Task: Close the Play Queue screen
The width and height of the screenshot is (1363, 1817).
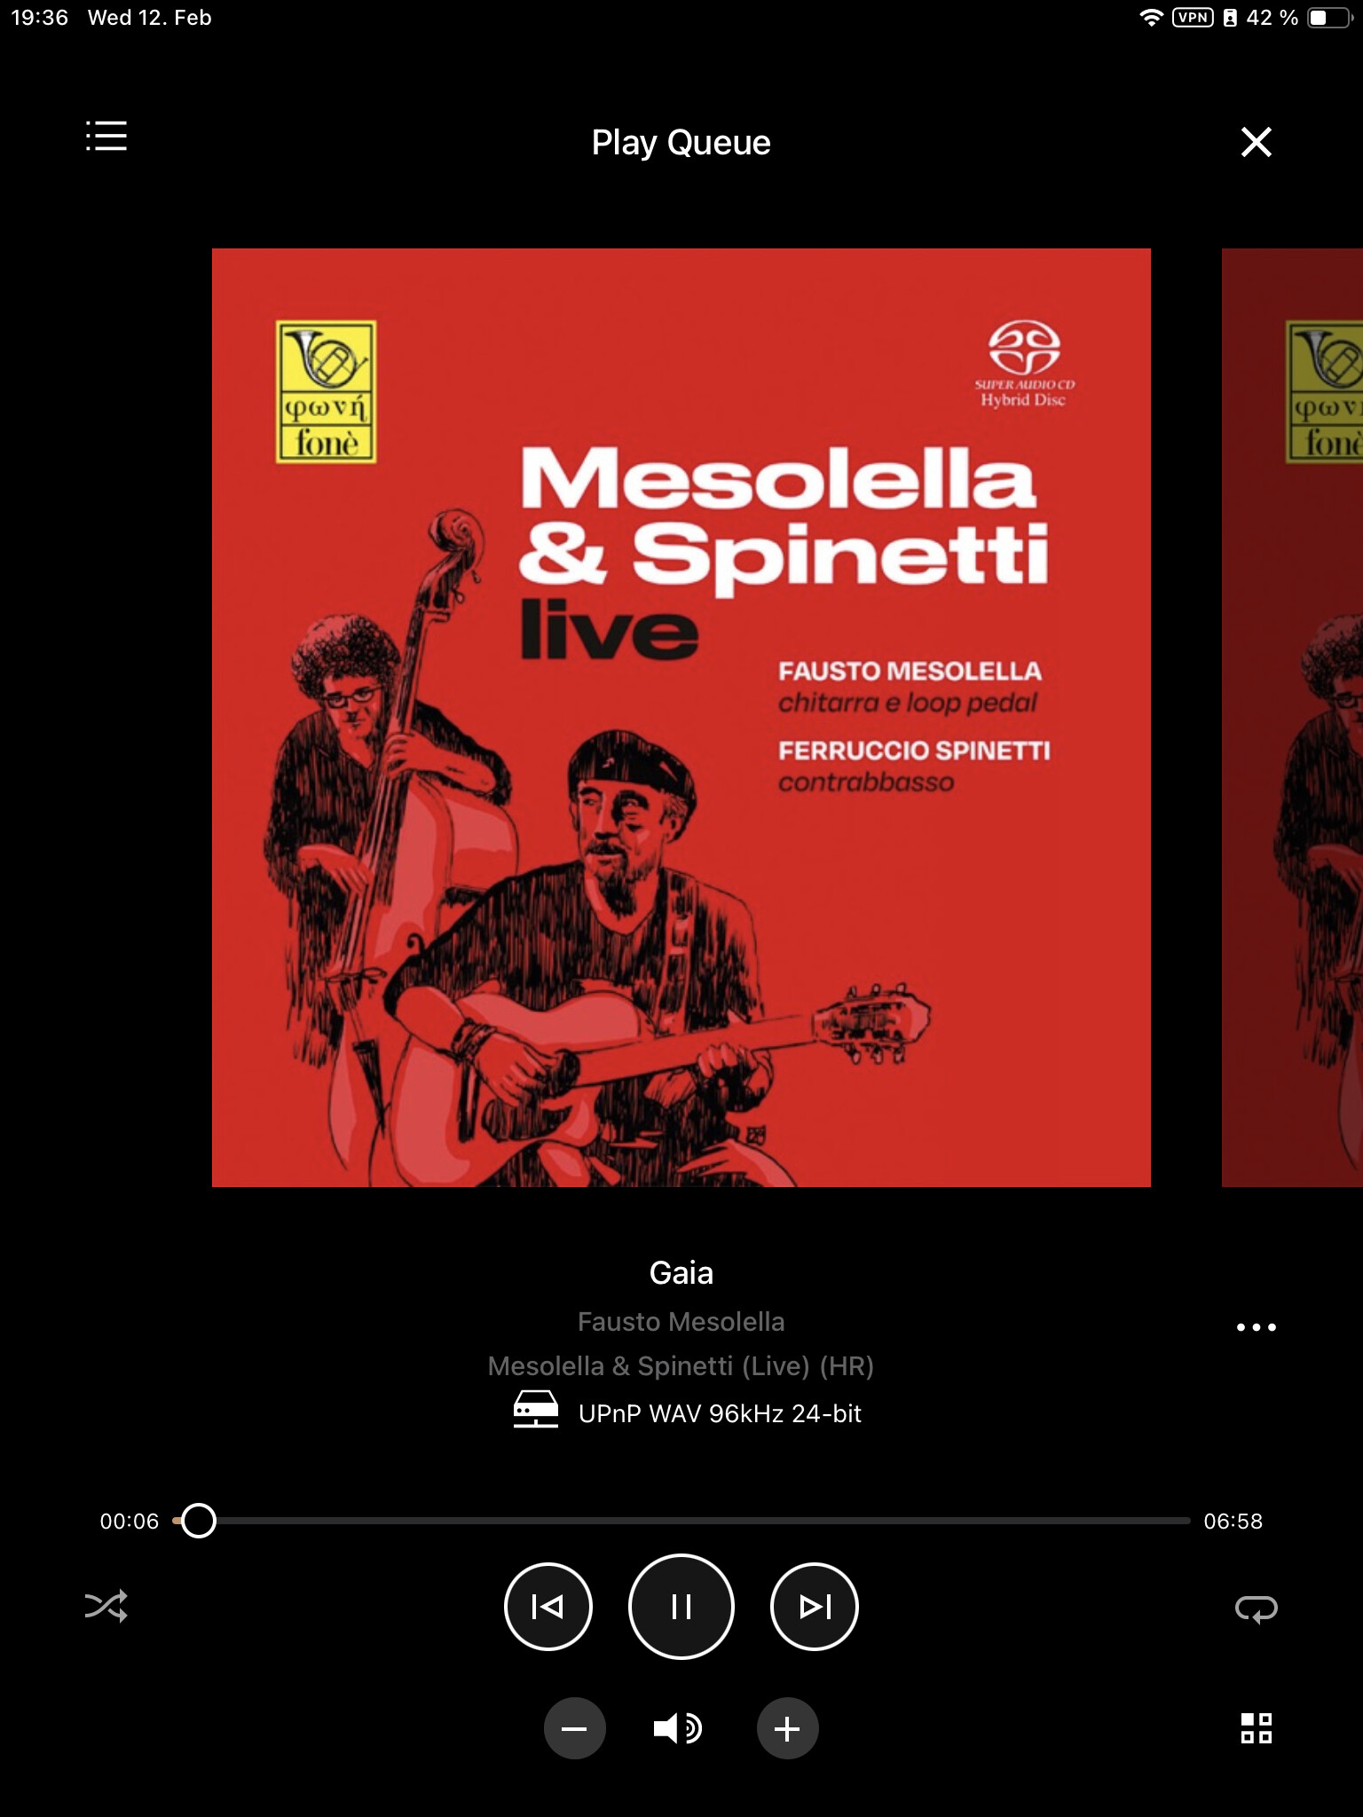Action: [x=1256, y=142]
